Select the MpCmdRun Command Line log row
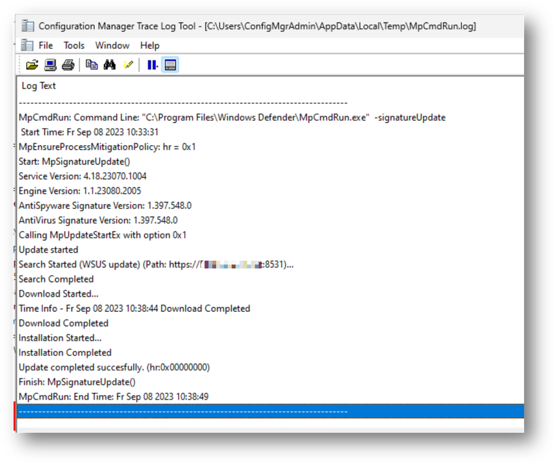The width and height of the screenshot is (554, 463). tap(270, 117)
